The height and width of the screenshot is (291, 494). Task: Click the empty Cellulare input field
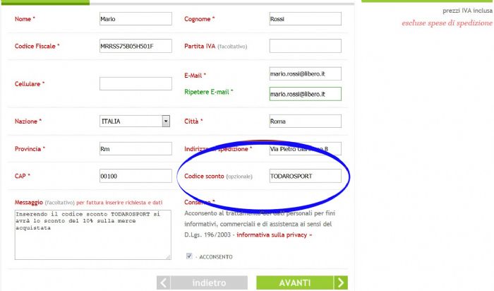135,84
